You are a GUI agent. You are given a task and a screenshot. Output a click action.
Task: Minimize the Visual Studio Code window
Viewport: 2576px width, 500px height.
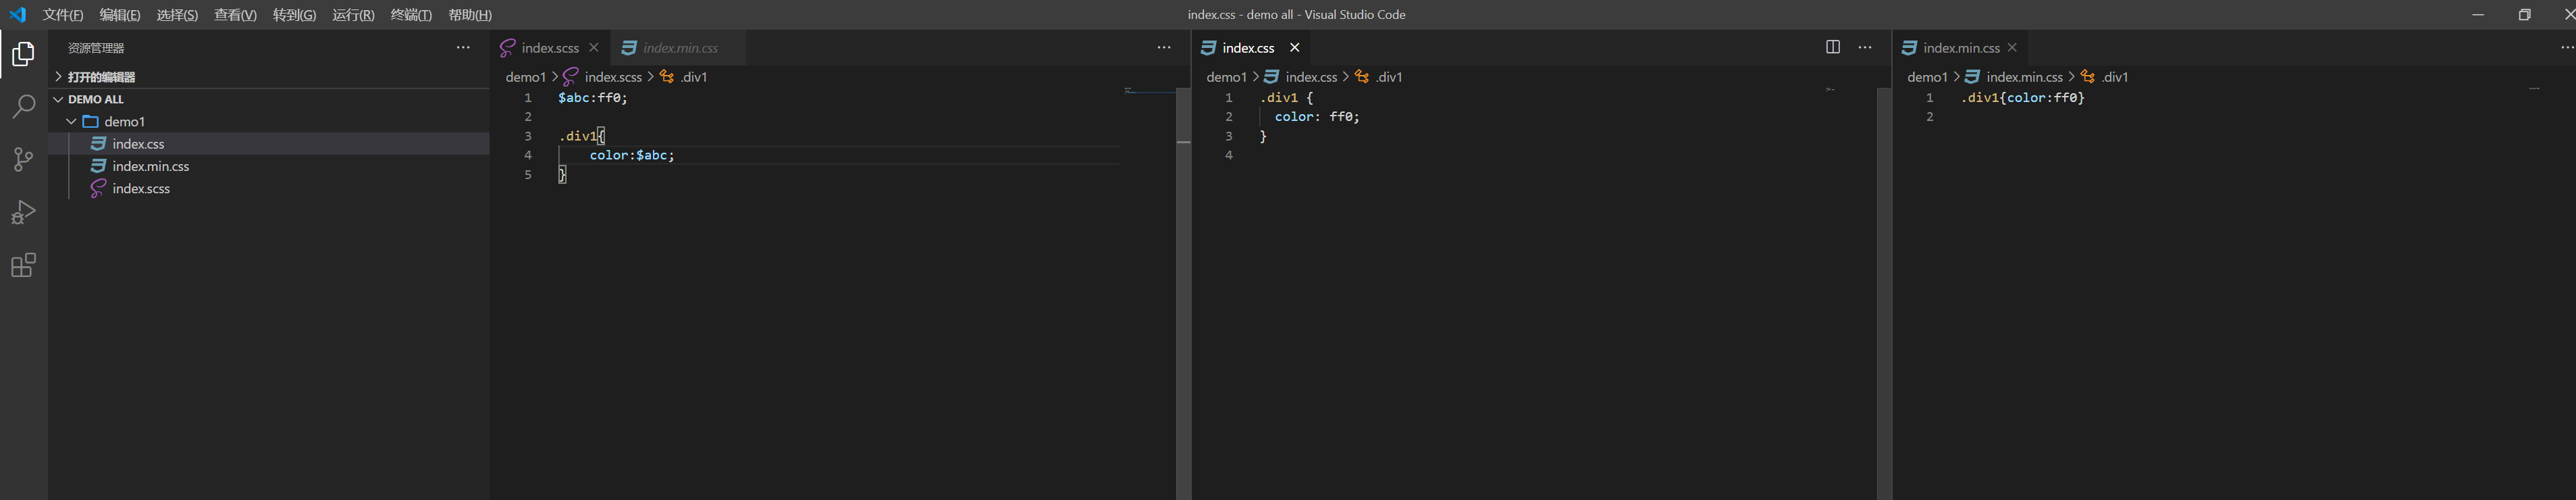[2478, 15]
